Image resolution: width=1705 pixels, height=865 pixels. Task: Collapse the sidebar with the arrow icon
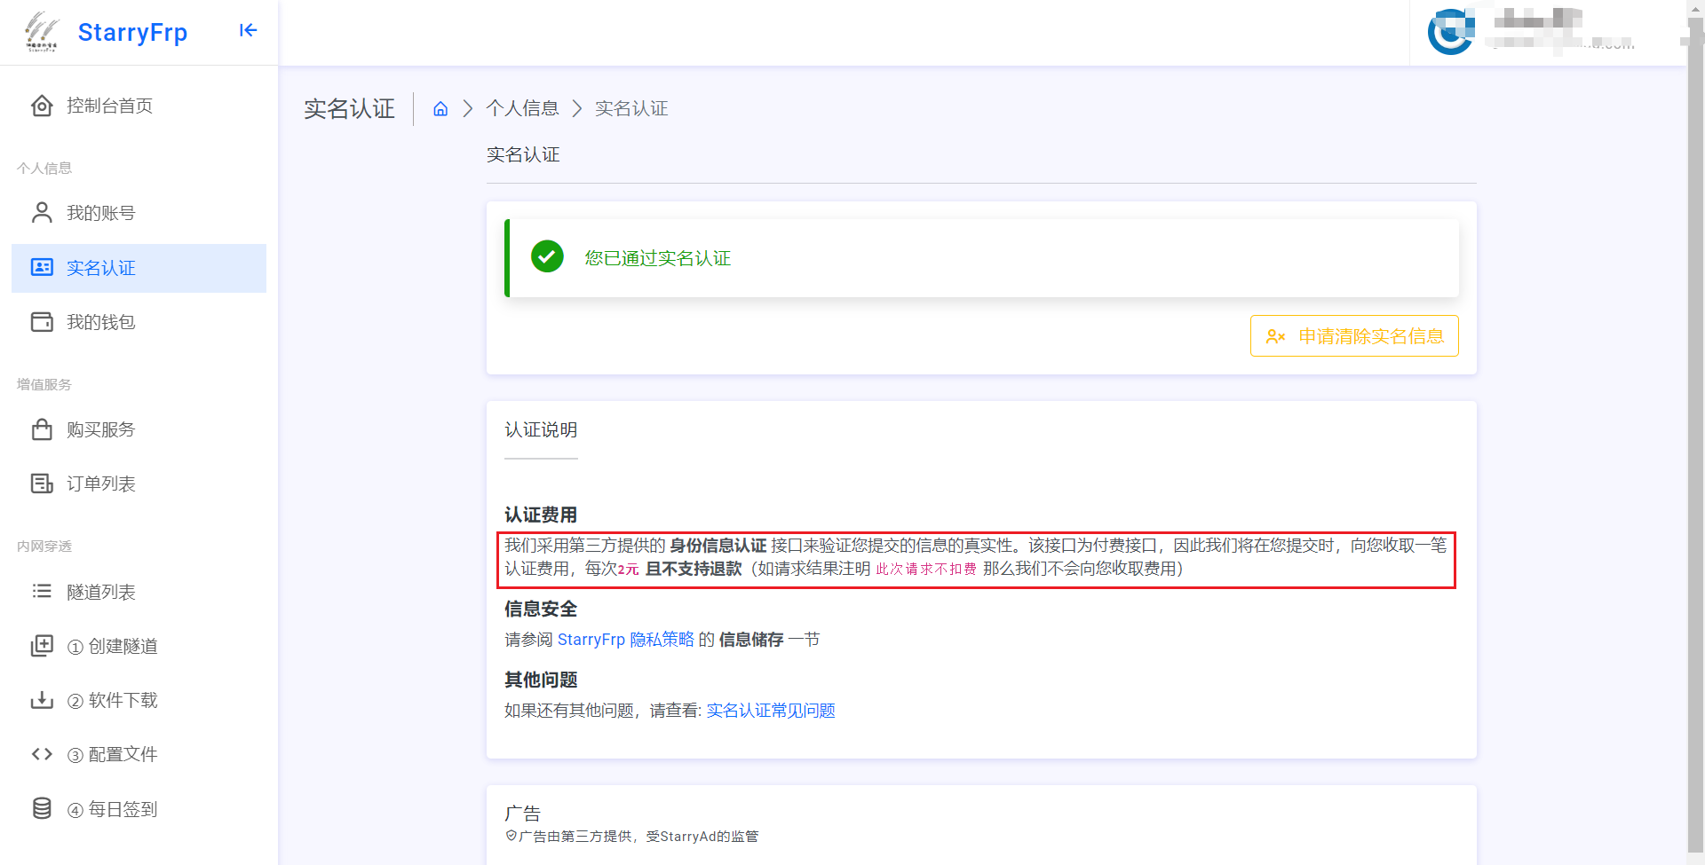pos(248,31)
